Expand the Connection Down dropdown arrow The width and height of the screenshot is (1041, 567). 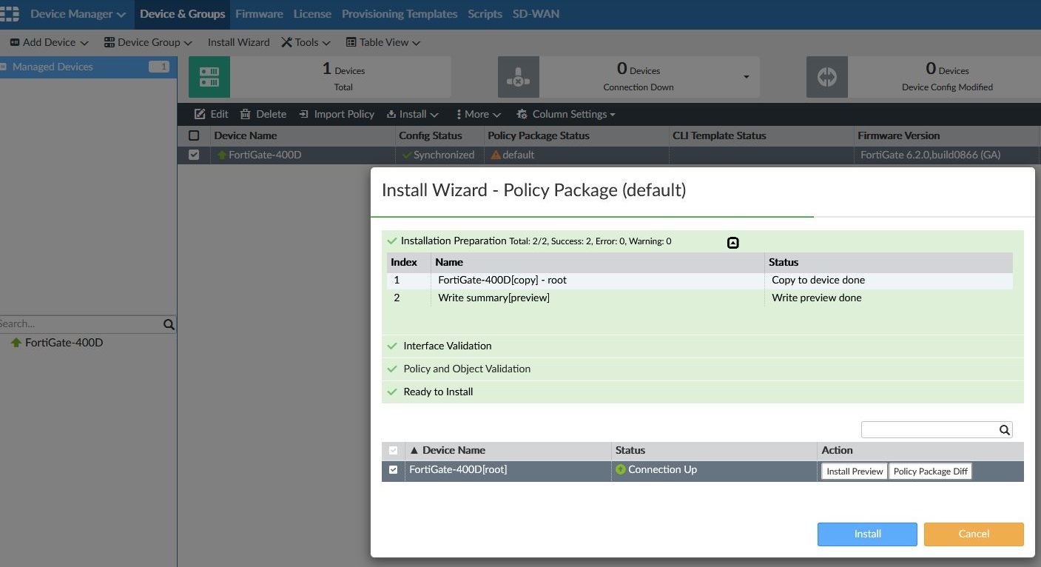click(x=746, y=77)
